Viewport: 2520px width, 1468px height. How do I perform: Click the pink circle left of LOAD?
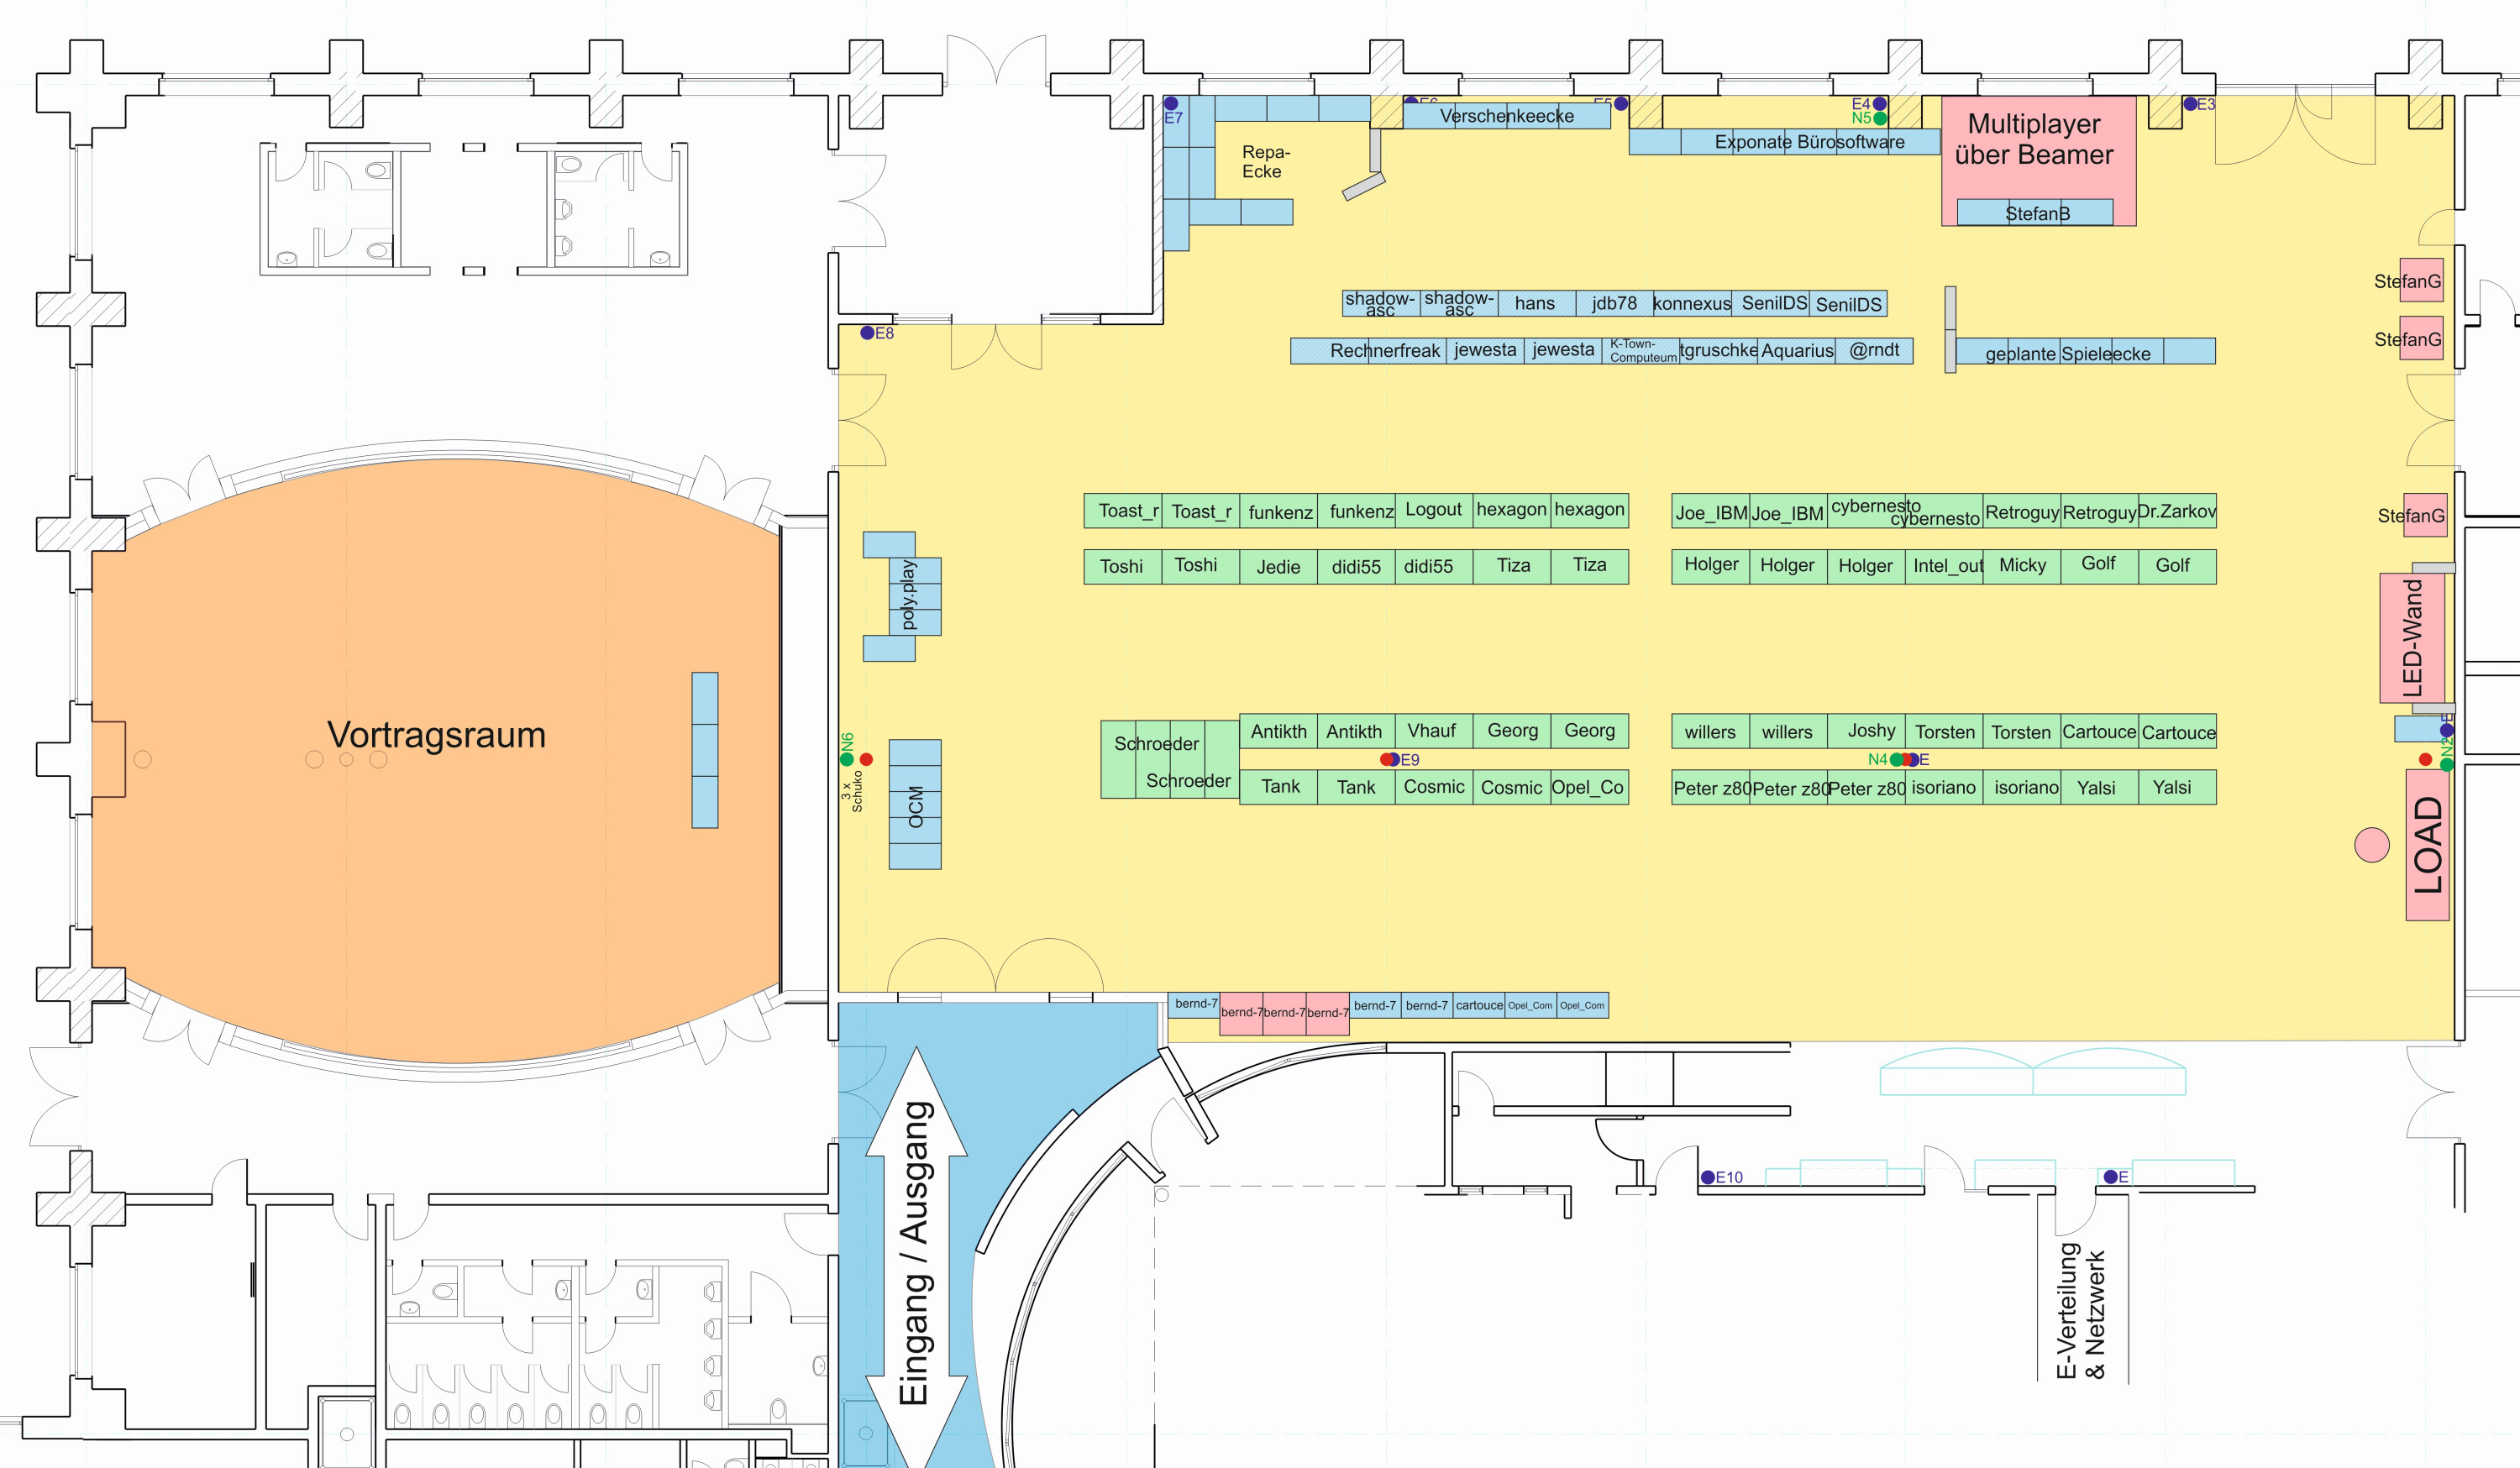2372,845
